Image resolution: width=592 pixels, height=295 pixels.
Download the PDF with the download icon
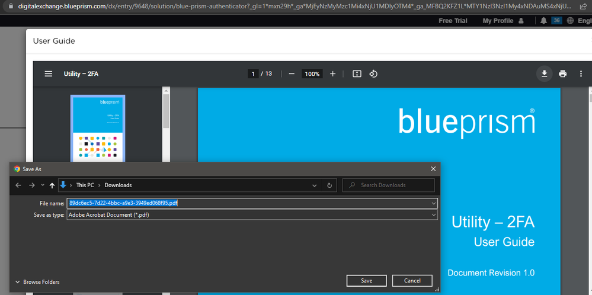(x=545, y=74)
